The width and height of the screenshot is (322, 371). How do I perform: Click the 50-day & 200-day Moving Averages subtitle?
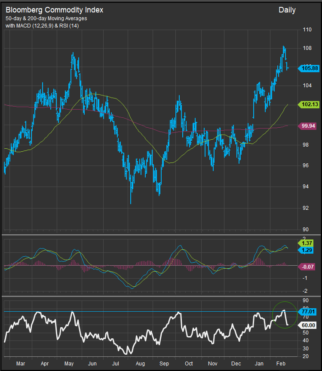[x=46, y=18]
